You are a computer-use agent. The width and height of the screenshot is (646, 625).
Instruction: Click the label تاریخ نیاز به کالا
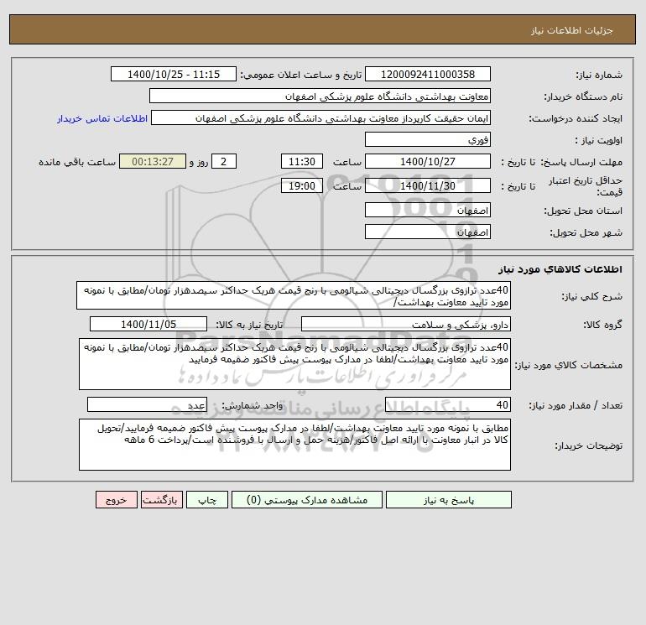coord(249,325)
